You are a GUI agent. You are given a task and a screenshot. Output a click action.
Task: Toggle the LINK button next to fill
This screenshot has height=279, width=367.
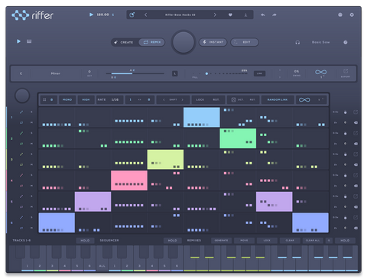[259, 73]
